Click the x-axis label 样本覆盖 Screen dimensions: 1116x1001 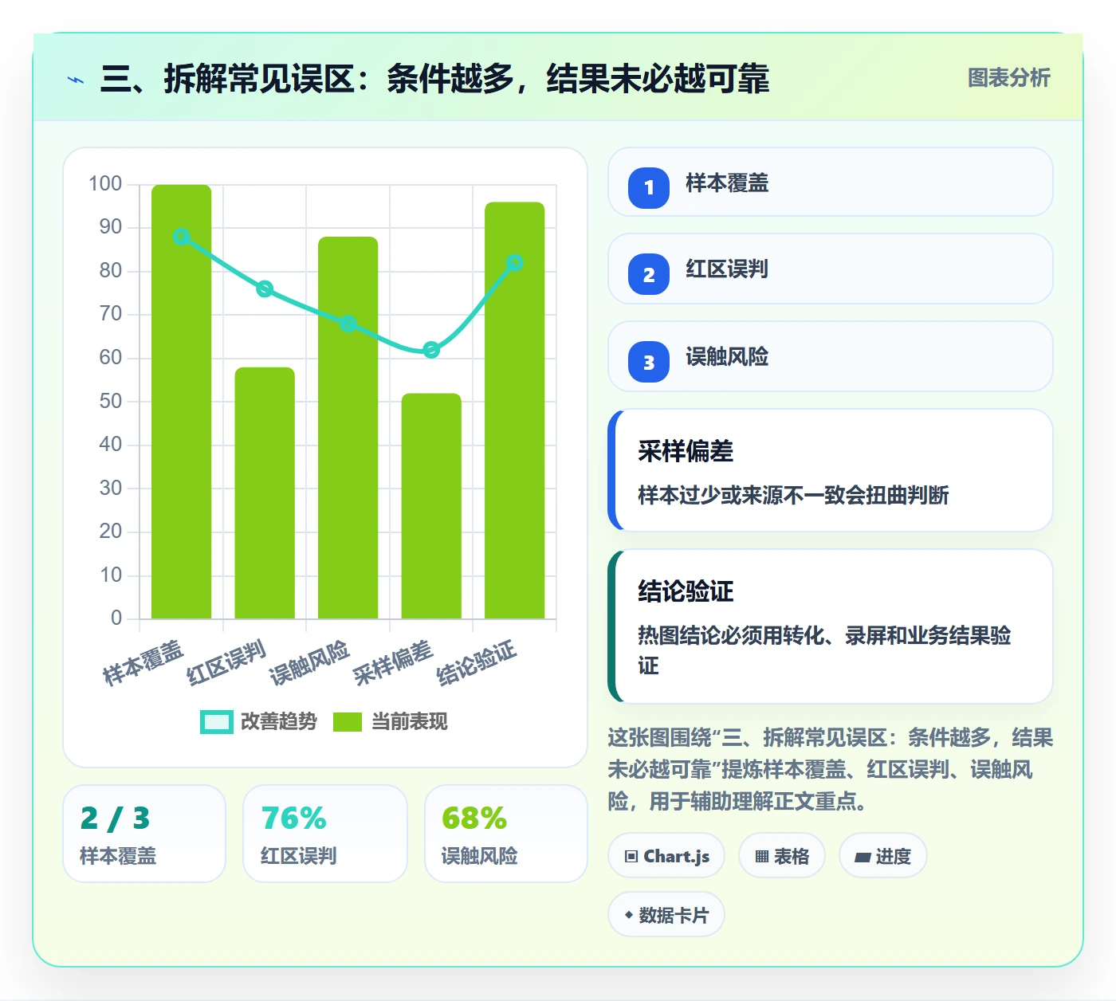pos(143,662)
